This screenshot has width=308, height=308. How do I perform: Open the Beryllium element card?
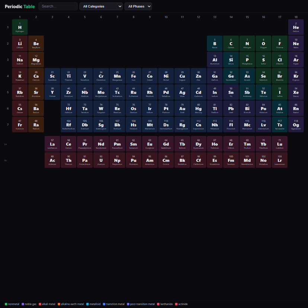(x=36, y=44)
